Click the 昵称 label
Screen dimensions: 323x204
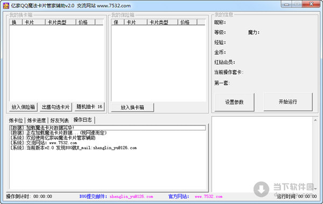[220, 23]
